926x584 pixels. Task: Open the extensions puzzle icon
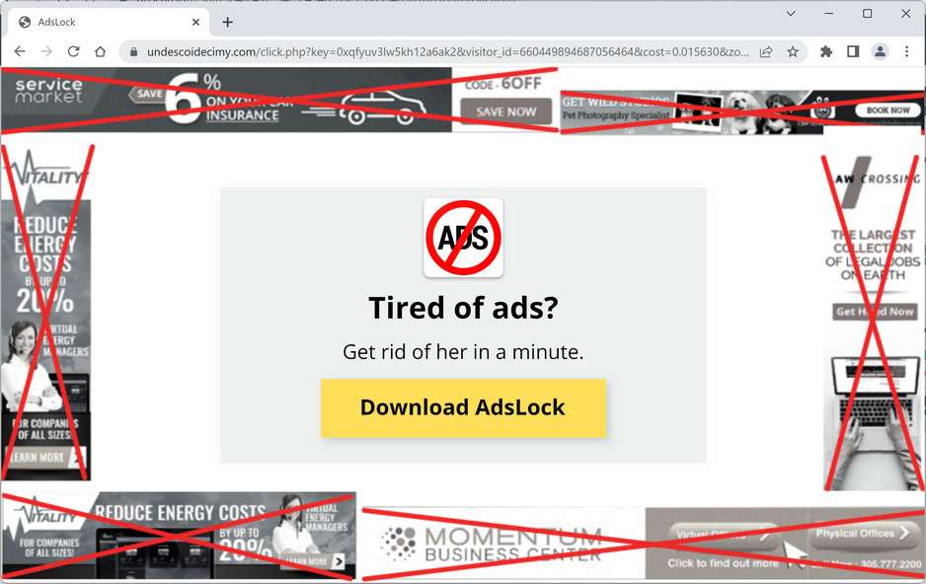(x=826, y=52)
